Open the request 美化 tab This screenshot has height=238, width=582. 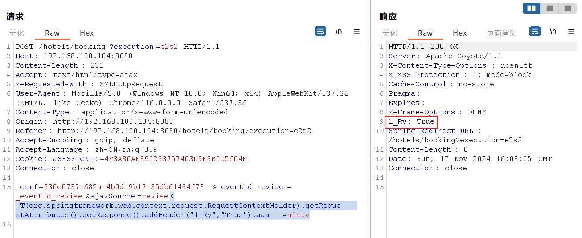(x=17, y=33)
